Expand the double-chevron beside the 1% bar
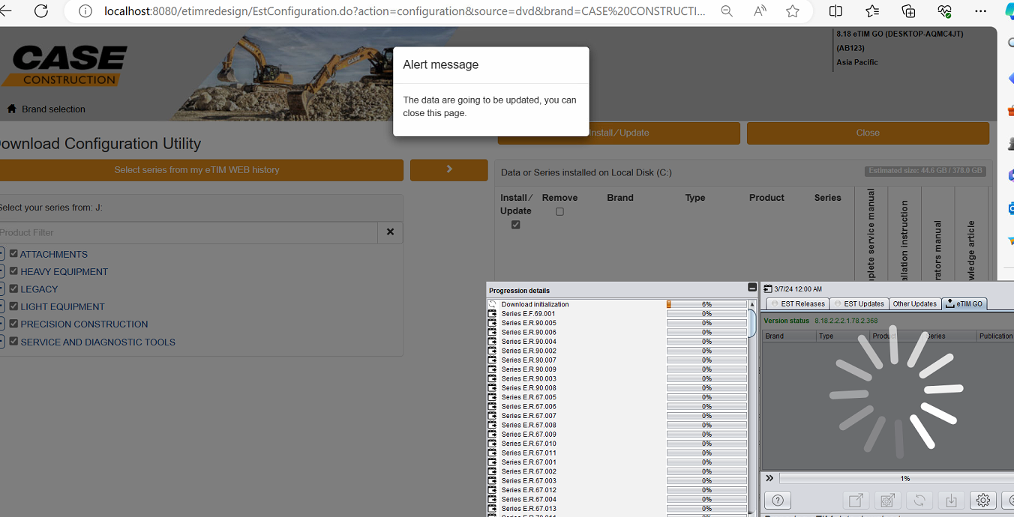This screenshot has height=517, width=1014. tap(769, 478)
